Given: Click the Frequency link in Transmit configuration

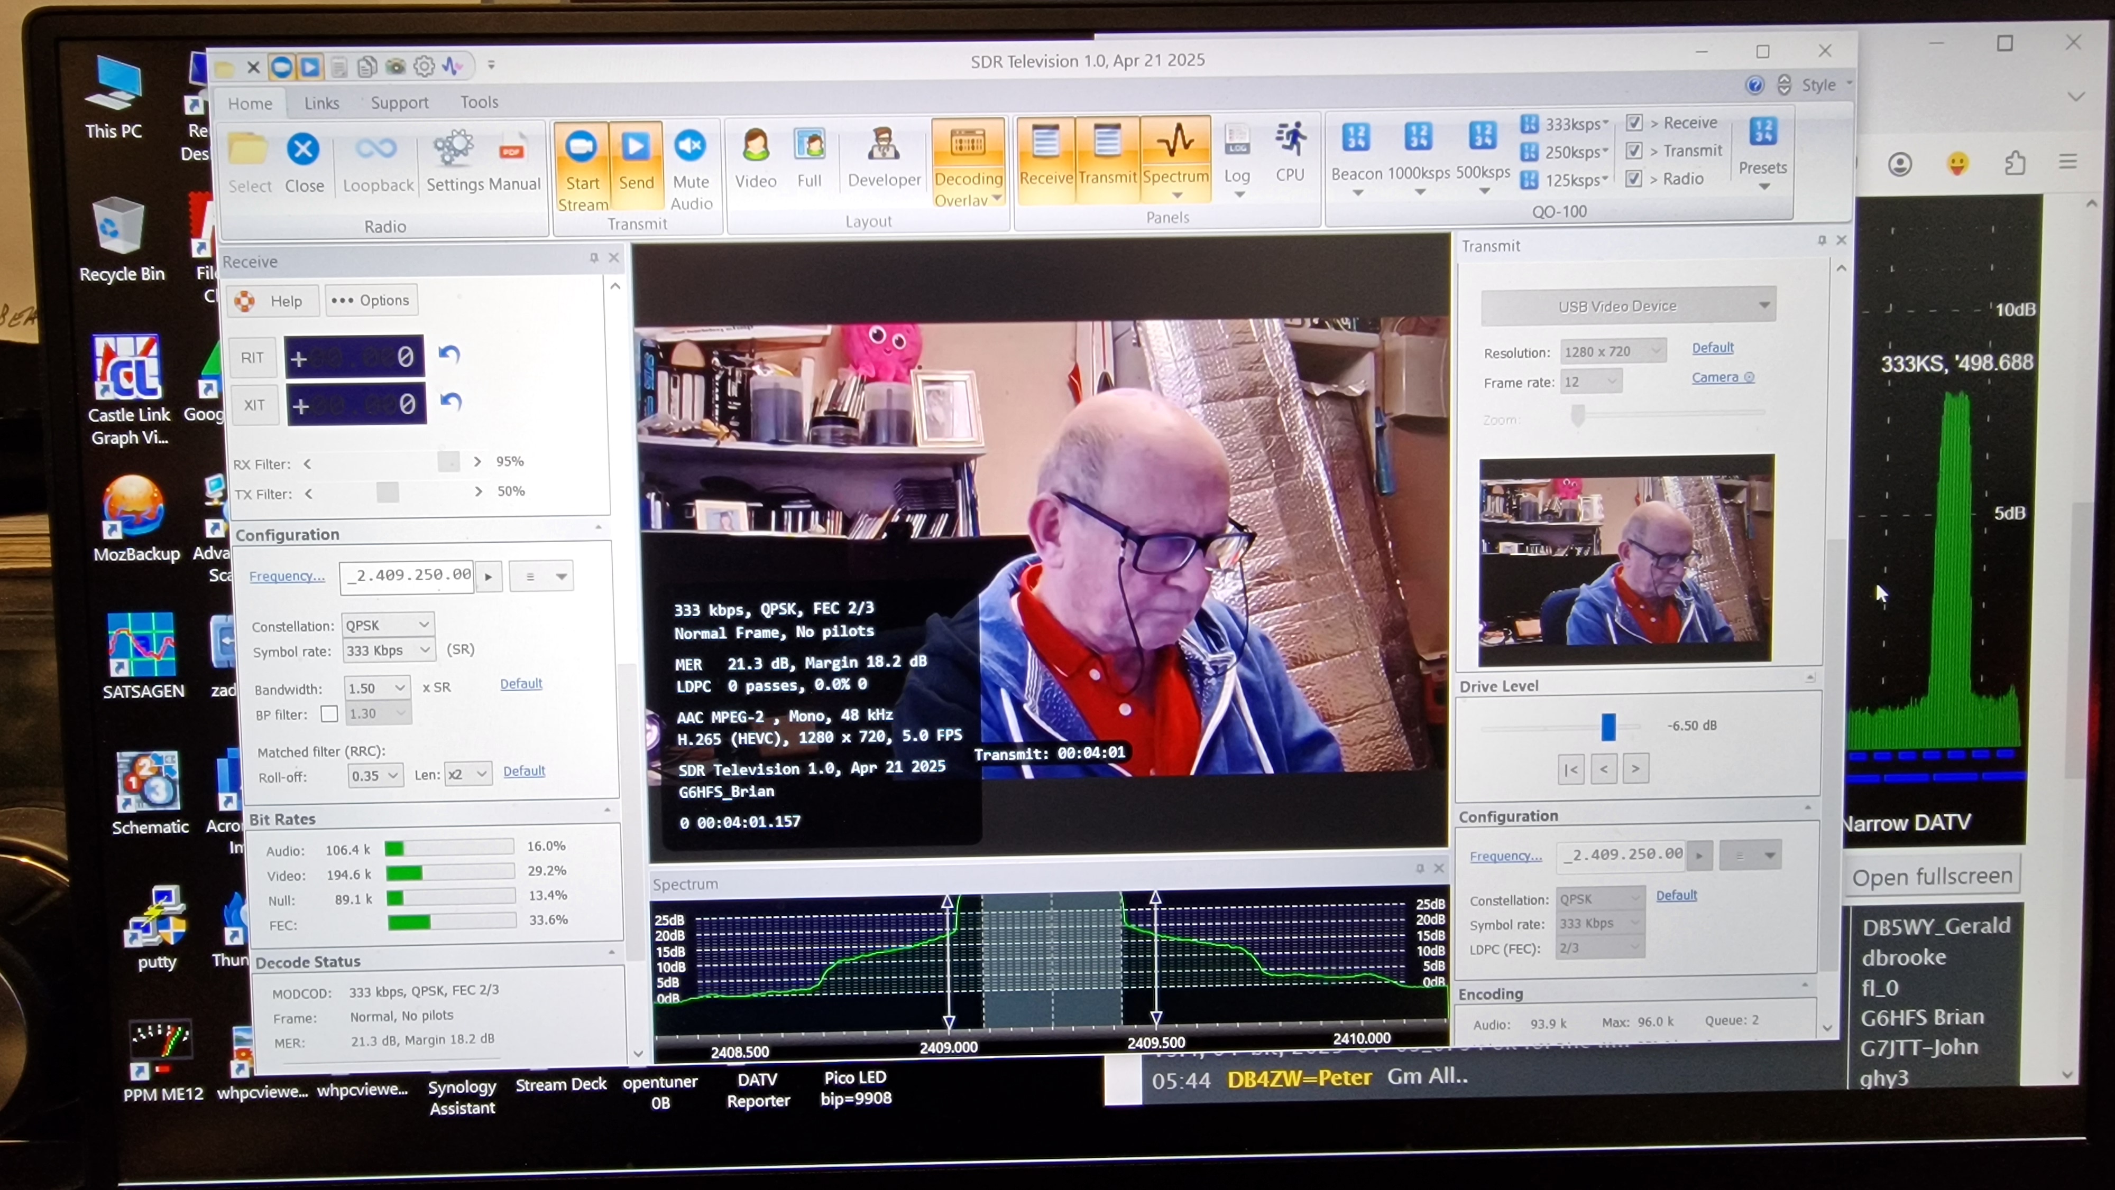Looking at the screenshot, I should tap(1505, 856).
